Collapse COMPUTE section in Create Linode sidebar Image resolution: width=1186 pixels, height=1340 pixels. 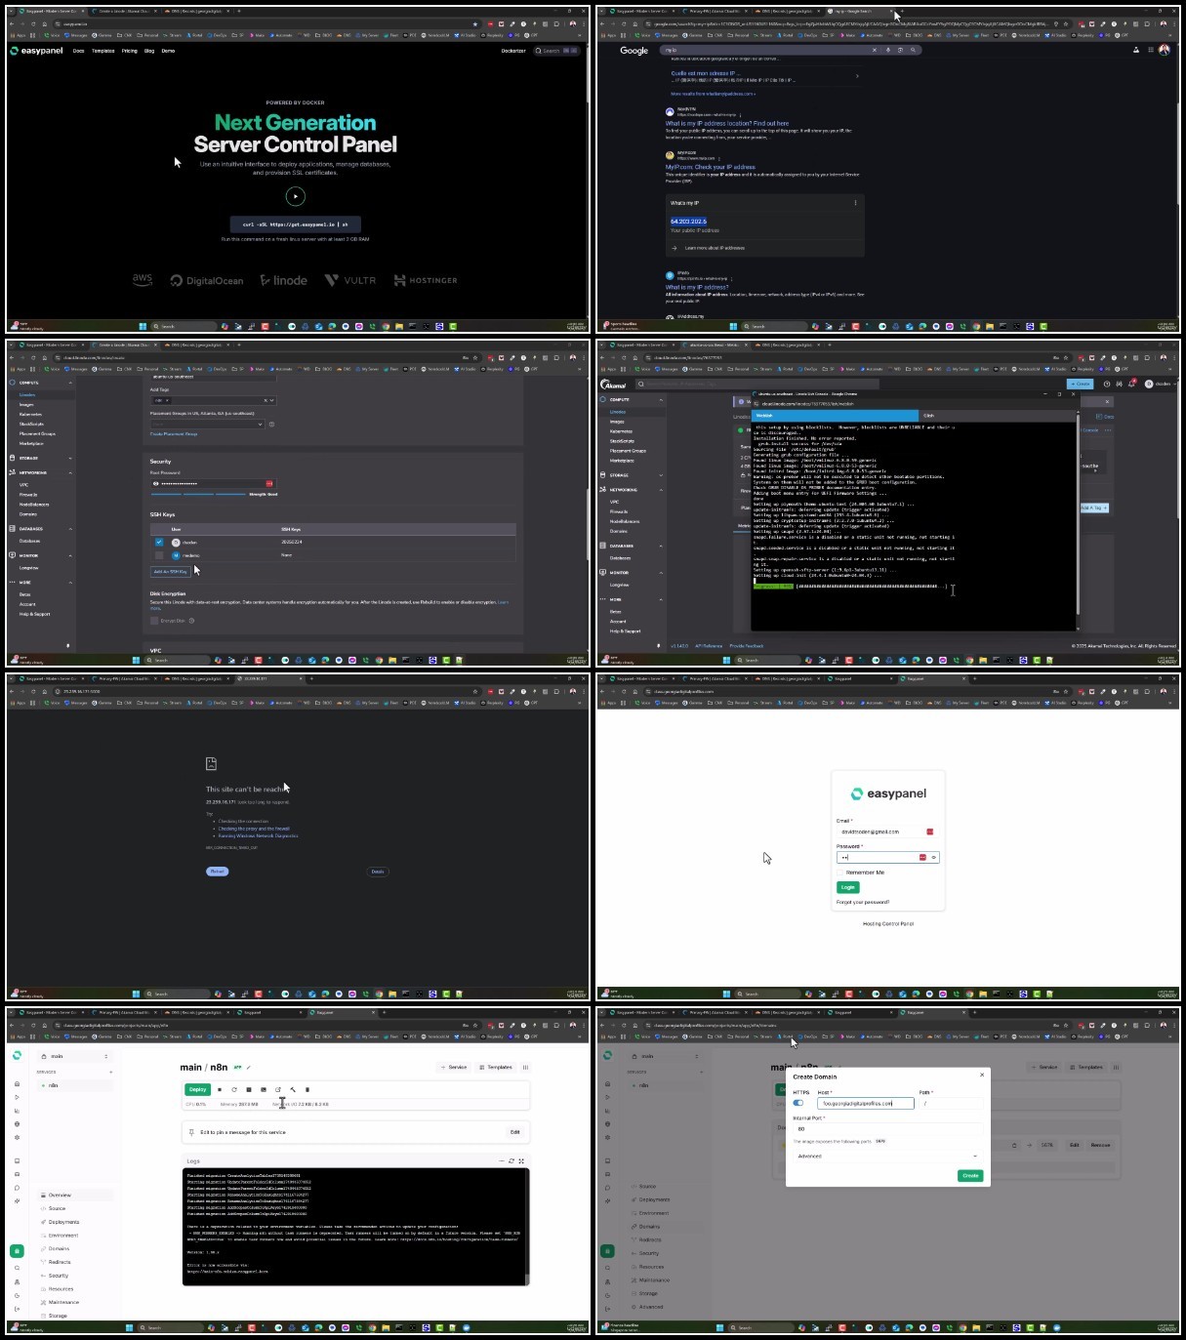70,383
